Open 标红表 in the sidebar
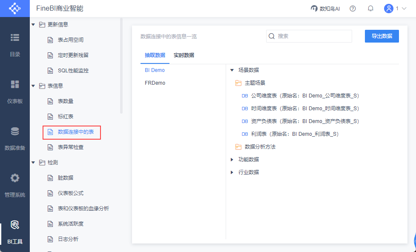The width and height of the screenshot is (416, 252). (x=66, y=117)
